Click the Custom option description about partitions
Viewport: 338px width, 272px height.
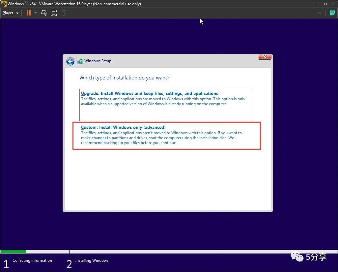click(x=161, y=138)
